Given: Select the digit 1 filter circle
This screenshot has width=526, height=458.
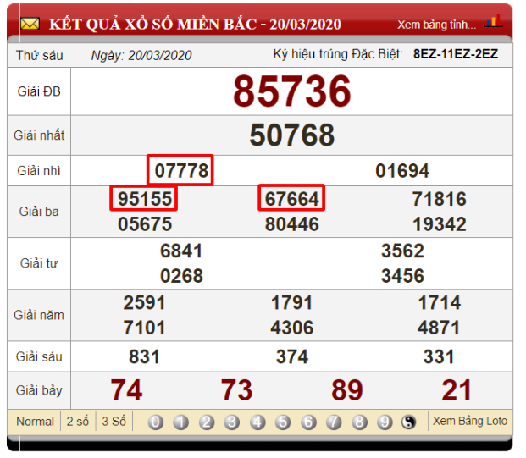Looking at the screenshot, I should (181, 422).
